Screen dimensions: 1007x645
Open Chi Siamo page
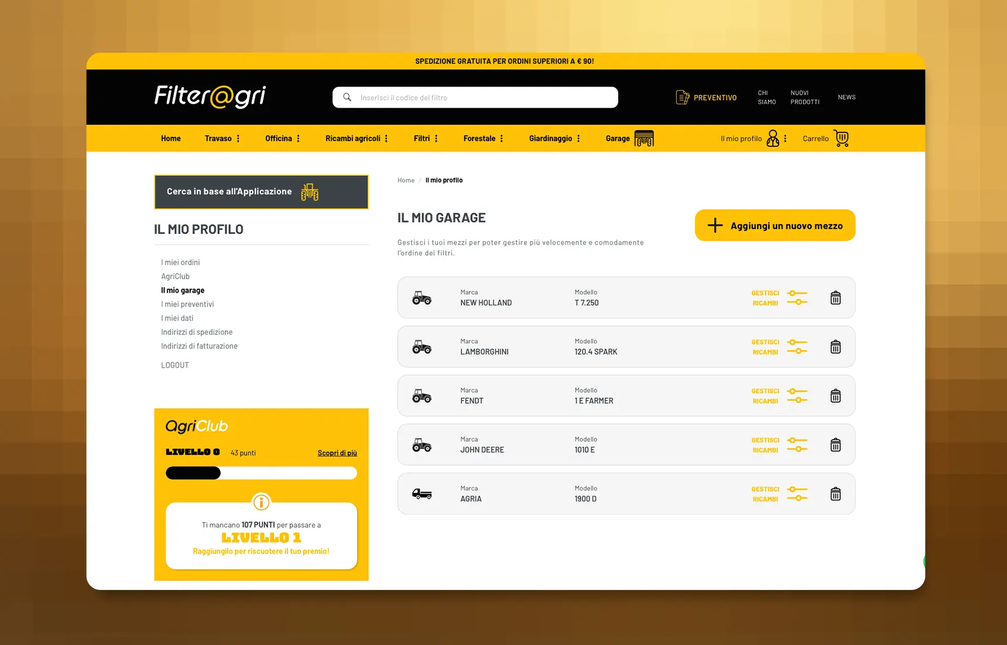[766, 97]
